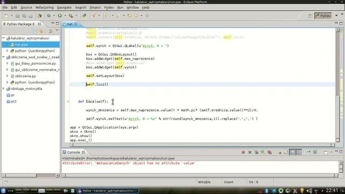Click the greyed Forward navigation arrow icon
The image size is (345, 194).
(x=147, y=16)
